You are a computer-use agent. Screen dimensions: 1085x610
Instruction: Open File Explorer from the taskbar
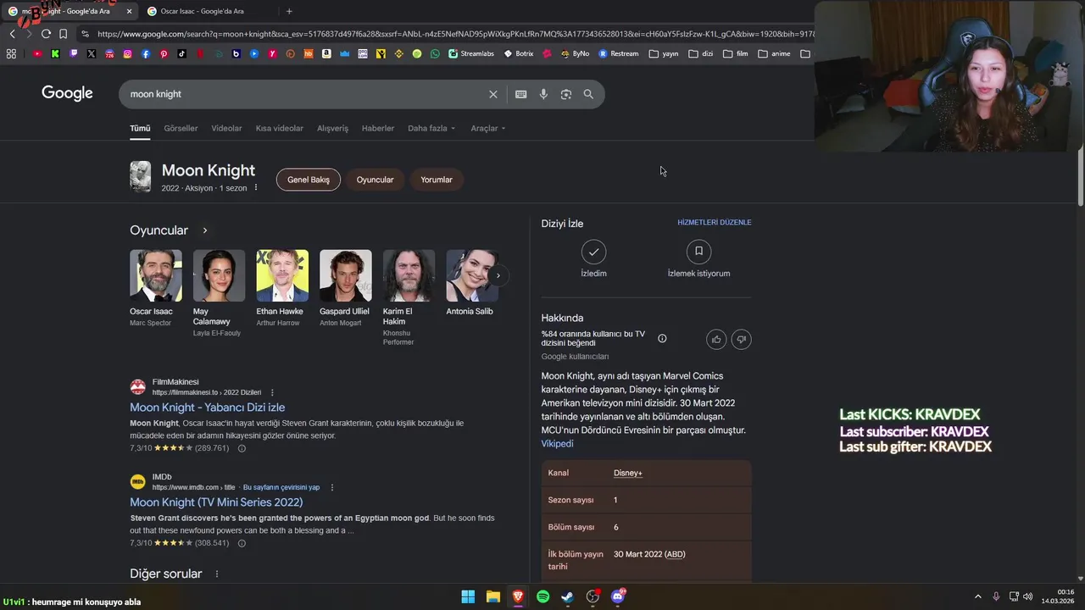[492, 596]
